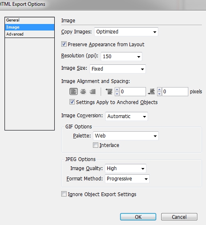Check Ignore Object Export Settings
Image resolution: width=206 pixels, height=225 pixels.
64,194
